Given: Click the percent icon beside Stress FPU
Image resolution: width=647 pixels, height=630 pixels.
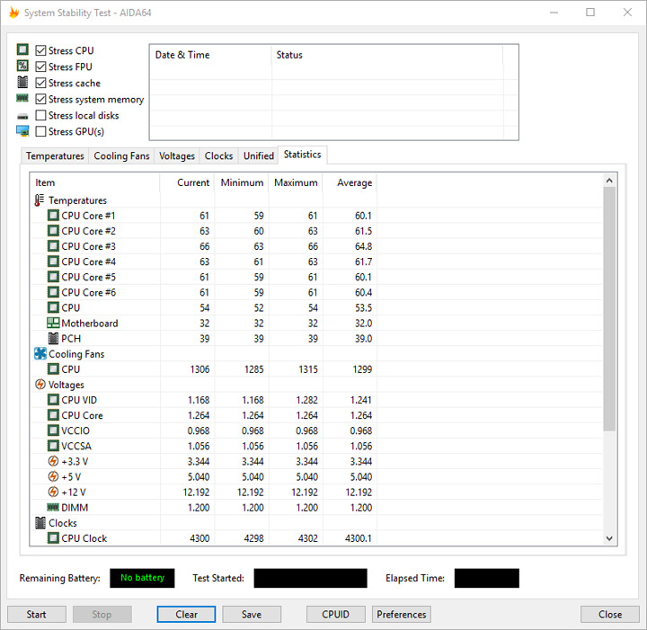Looking at the screenshot, I should (x=22, y=66).
